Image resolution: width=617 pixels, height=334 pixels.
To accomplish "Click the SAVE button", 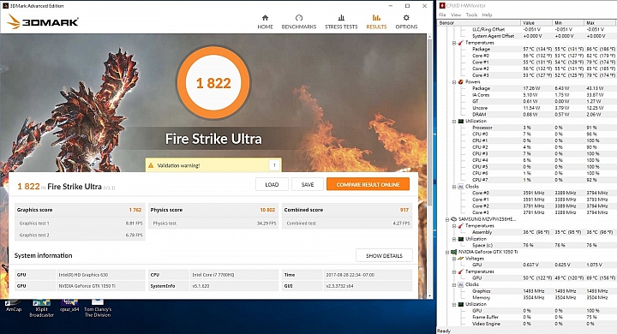I will tap(308, 184).
